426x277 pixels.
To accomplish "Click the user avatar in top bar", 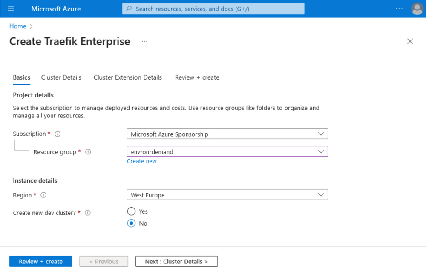I will [x=417, y=9].
